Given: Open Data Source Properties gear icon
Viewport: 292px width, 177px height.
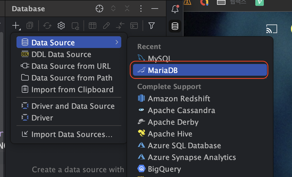Looking at the screenshot, I should tap(61, 26).
